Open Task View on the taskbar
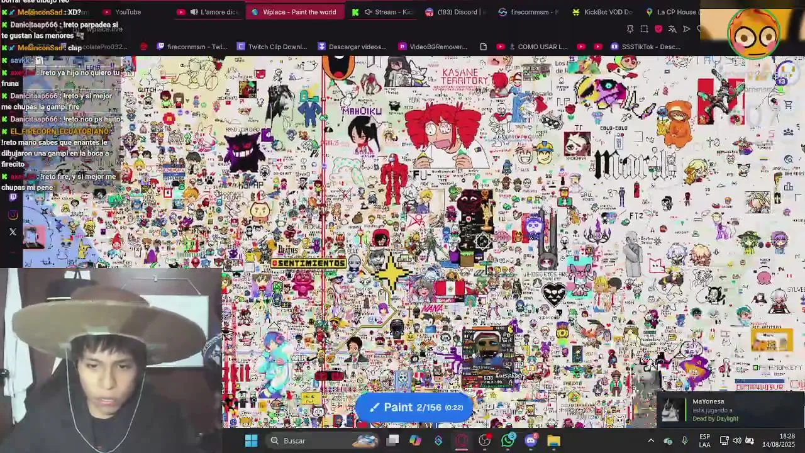805x453 pixels. [x=392, y=440]
